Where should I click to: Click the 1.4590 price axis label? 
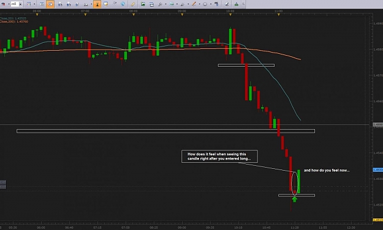tap(378, 23)
